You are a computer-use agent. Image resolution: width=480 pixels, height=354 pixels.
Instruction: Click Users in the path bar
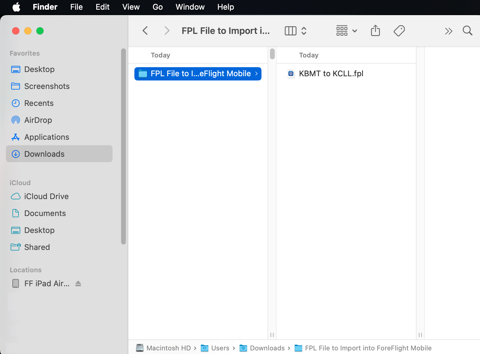point(215,348)
